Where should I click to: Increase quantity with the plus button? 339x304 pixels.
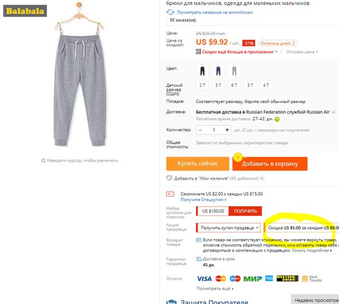227,130
